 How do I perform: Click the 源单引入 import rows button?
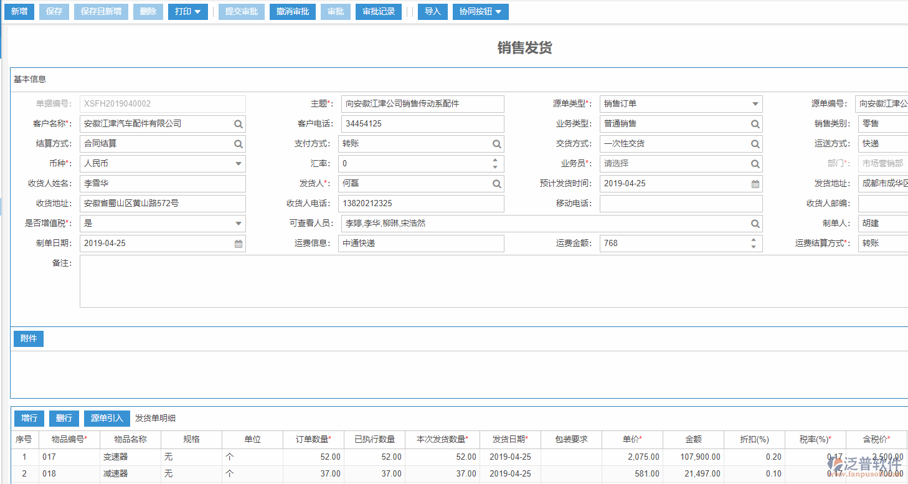(x=106, y=418)
